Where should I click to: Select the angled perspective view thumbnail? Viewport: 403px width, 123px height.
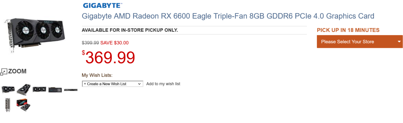click(24, 90)
